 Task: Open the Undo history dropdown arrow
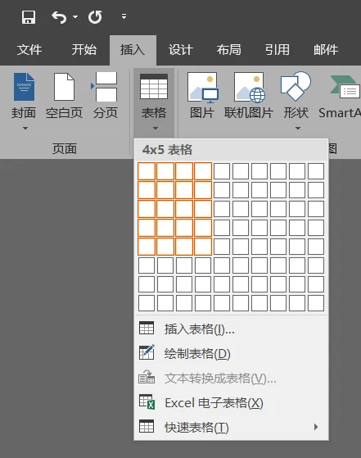[x=75, y=17]
